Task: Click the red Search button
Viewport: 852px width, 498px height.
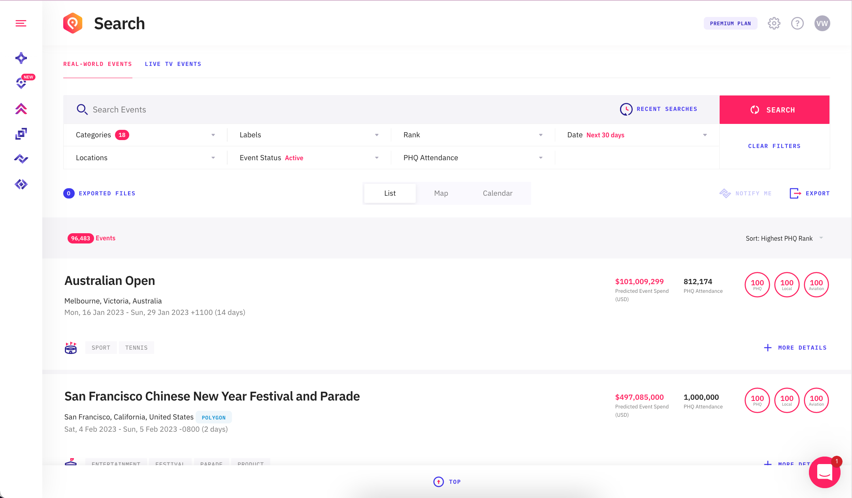Action: [774, 110]
